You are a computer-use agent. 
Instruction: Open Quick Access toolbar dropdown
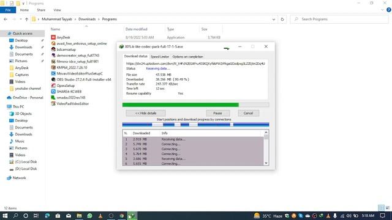point(23,4)
